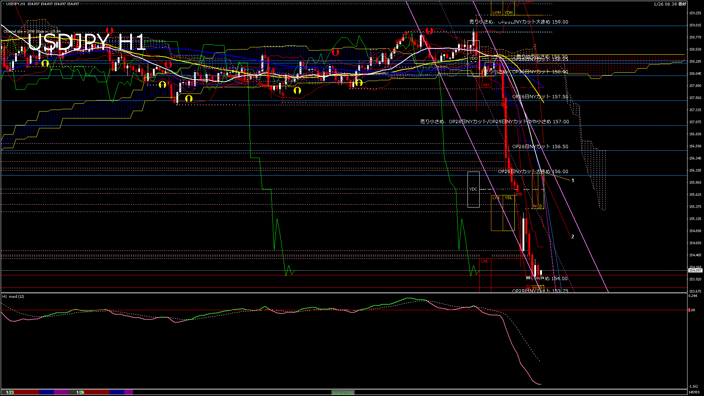704x396 pixels.
Task: Click the LMH label near the 157.80 area
Action: (x=485, y=85)
